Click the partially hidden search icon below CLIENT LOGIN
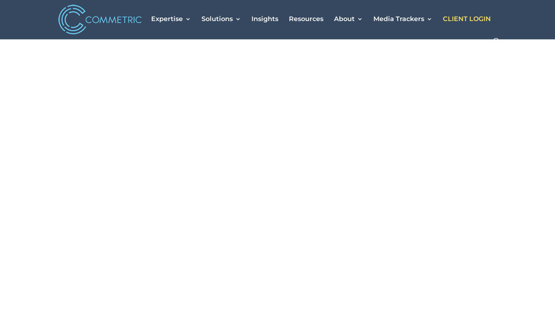Image resolution: width=555 pixels, height=311 pixels. coord(496,40)
